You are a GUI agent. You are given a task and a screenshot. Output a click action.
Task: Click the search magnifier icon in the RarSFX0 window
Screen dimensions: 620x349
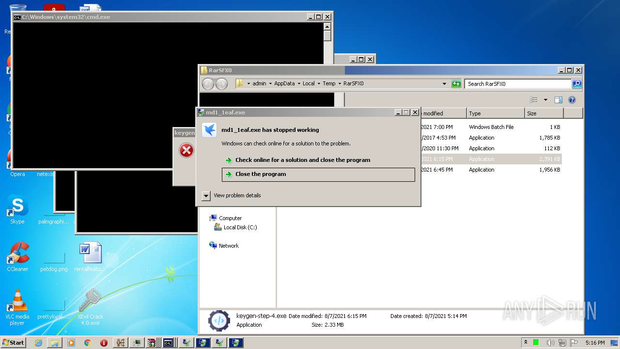tap(576, 84)
